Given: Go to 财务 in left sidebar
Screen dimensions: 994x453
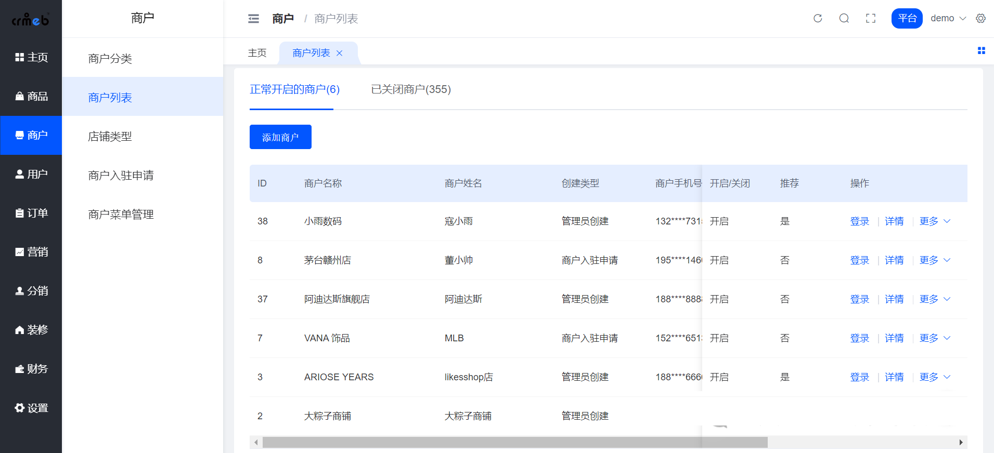Looking at the screenshot, I should 31,369.
